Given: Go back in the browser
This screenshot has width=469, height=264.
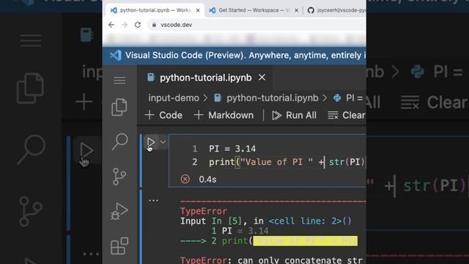Looking at the screenshot, I should (x=111, y=25).
